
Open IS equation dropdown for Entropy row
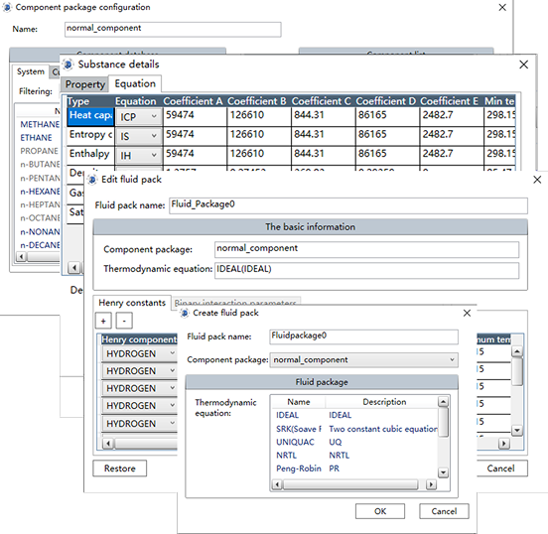(139, 136)
